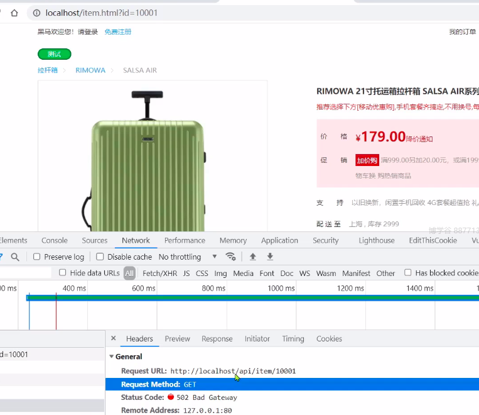Select the Network tab
The image size is (479, 415).
(x=136, y=241)
